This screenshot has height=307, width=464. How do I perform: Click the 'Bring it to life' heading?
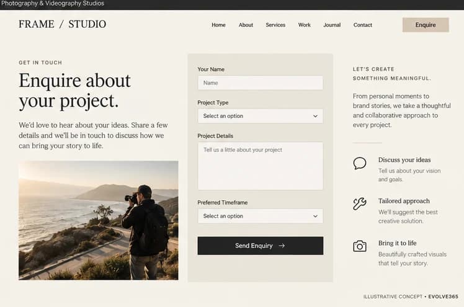coord(397,243)
